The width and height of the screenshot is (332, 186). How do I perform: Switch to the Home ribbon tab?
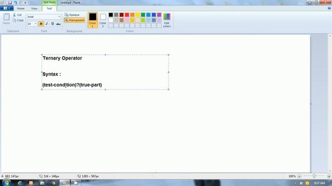[x=21, y=8]
